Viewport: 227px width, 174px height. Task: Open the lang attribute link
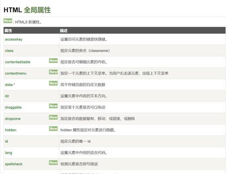8,153
